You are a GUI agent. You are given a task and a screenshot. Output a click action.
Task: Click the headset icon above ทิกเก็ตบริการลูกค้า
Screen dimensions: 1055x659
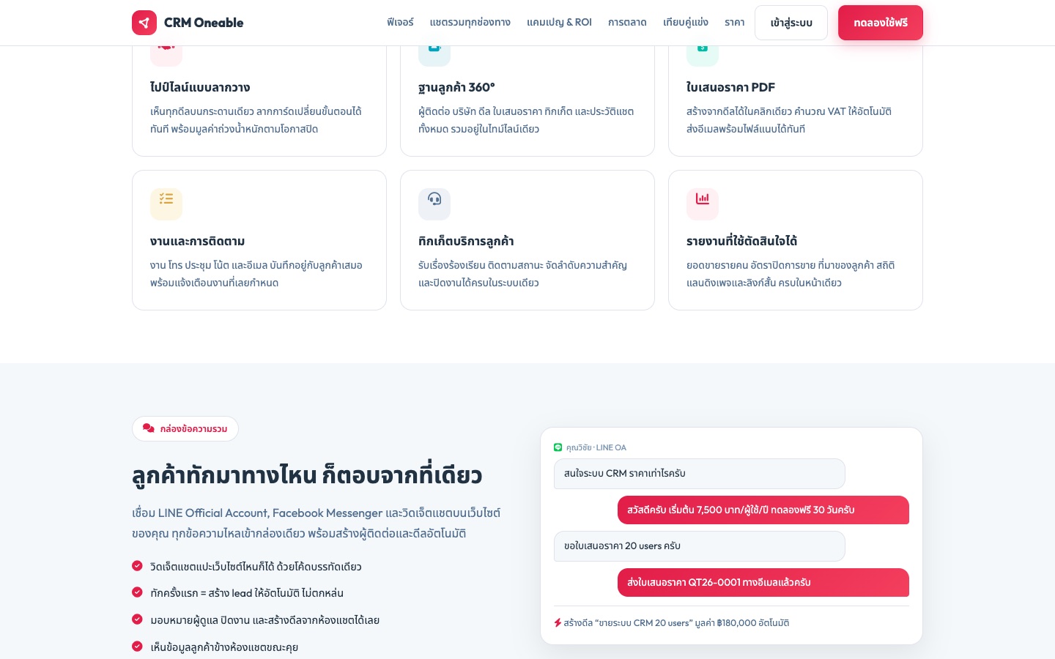tap(434, 198)
